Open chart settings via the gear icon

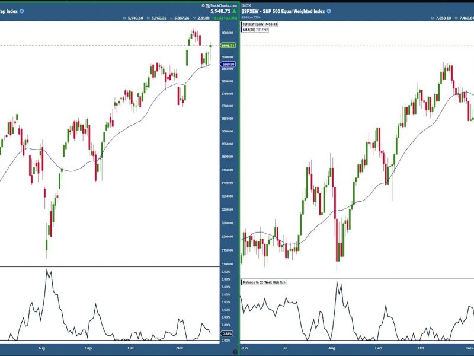tap(235, 352)
